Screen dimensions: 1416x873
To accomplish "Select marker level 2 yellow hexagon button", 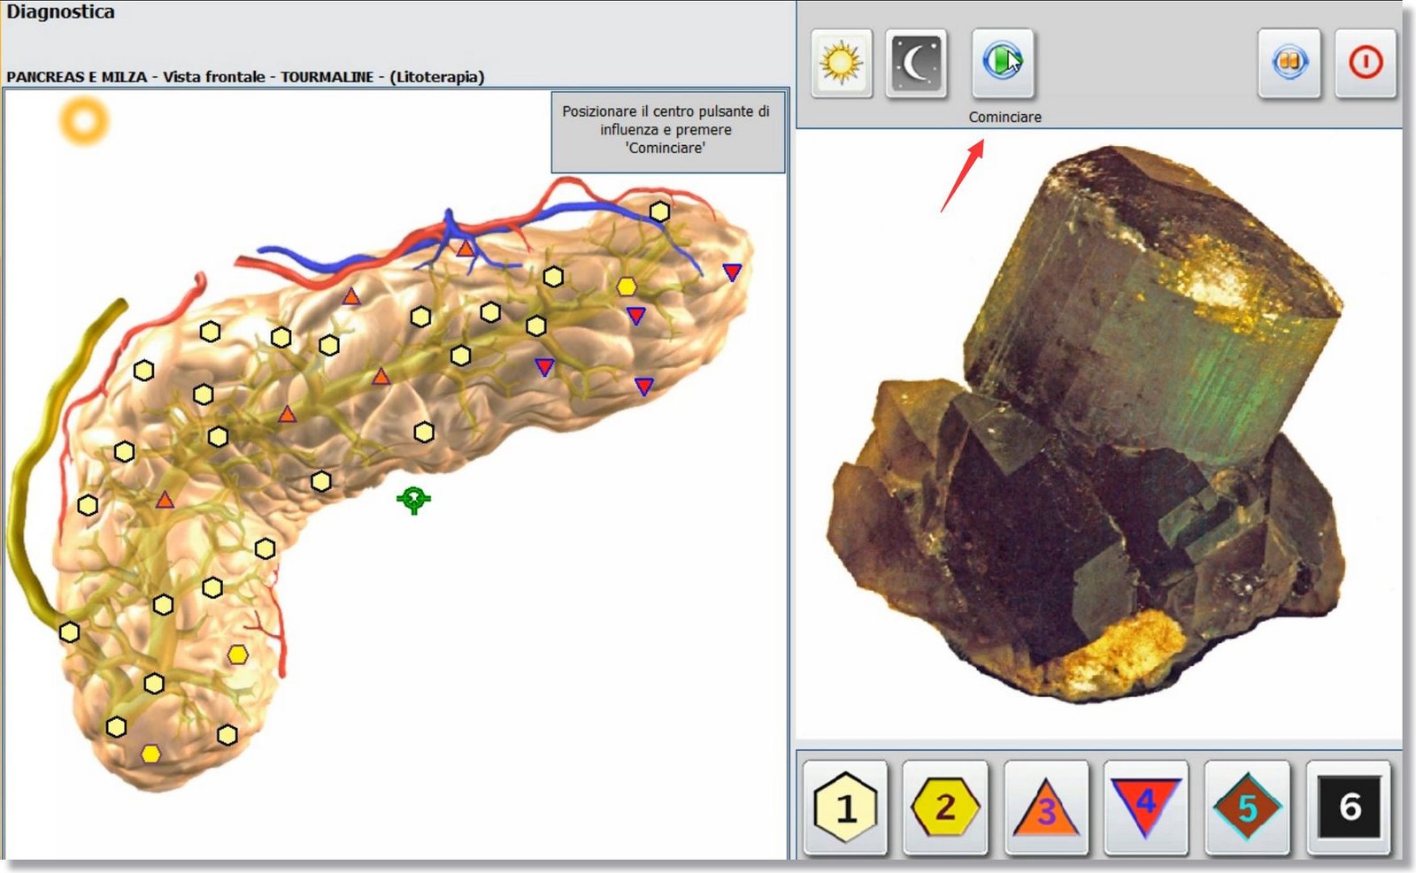I will pyautogui.click(x=946, y=807).
